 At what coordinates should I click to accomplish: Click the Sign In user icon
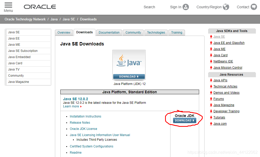186,7
